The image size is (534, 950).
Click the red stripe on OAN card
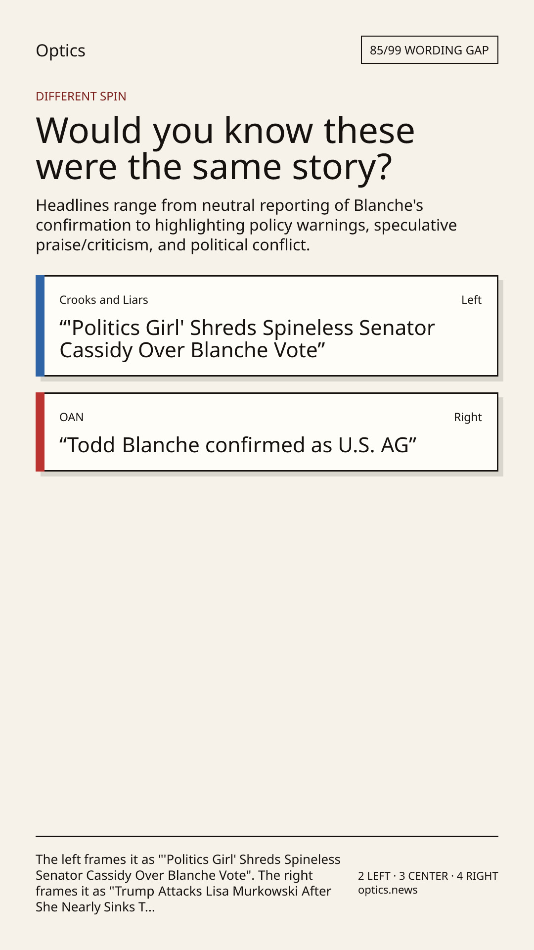click(40, 432)
